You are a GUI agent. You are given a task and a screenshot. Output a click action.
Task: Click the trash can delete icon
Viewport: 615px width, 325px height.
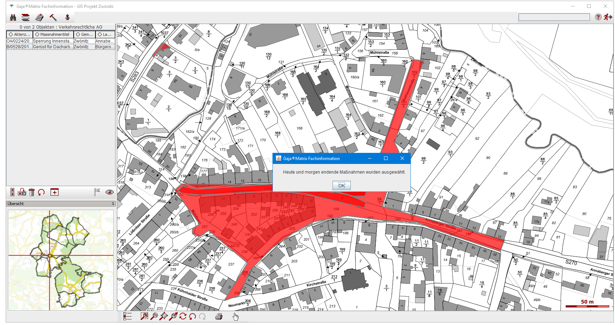tap(31, 193)
